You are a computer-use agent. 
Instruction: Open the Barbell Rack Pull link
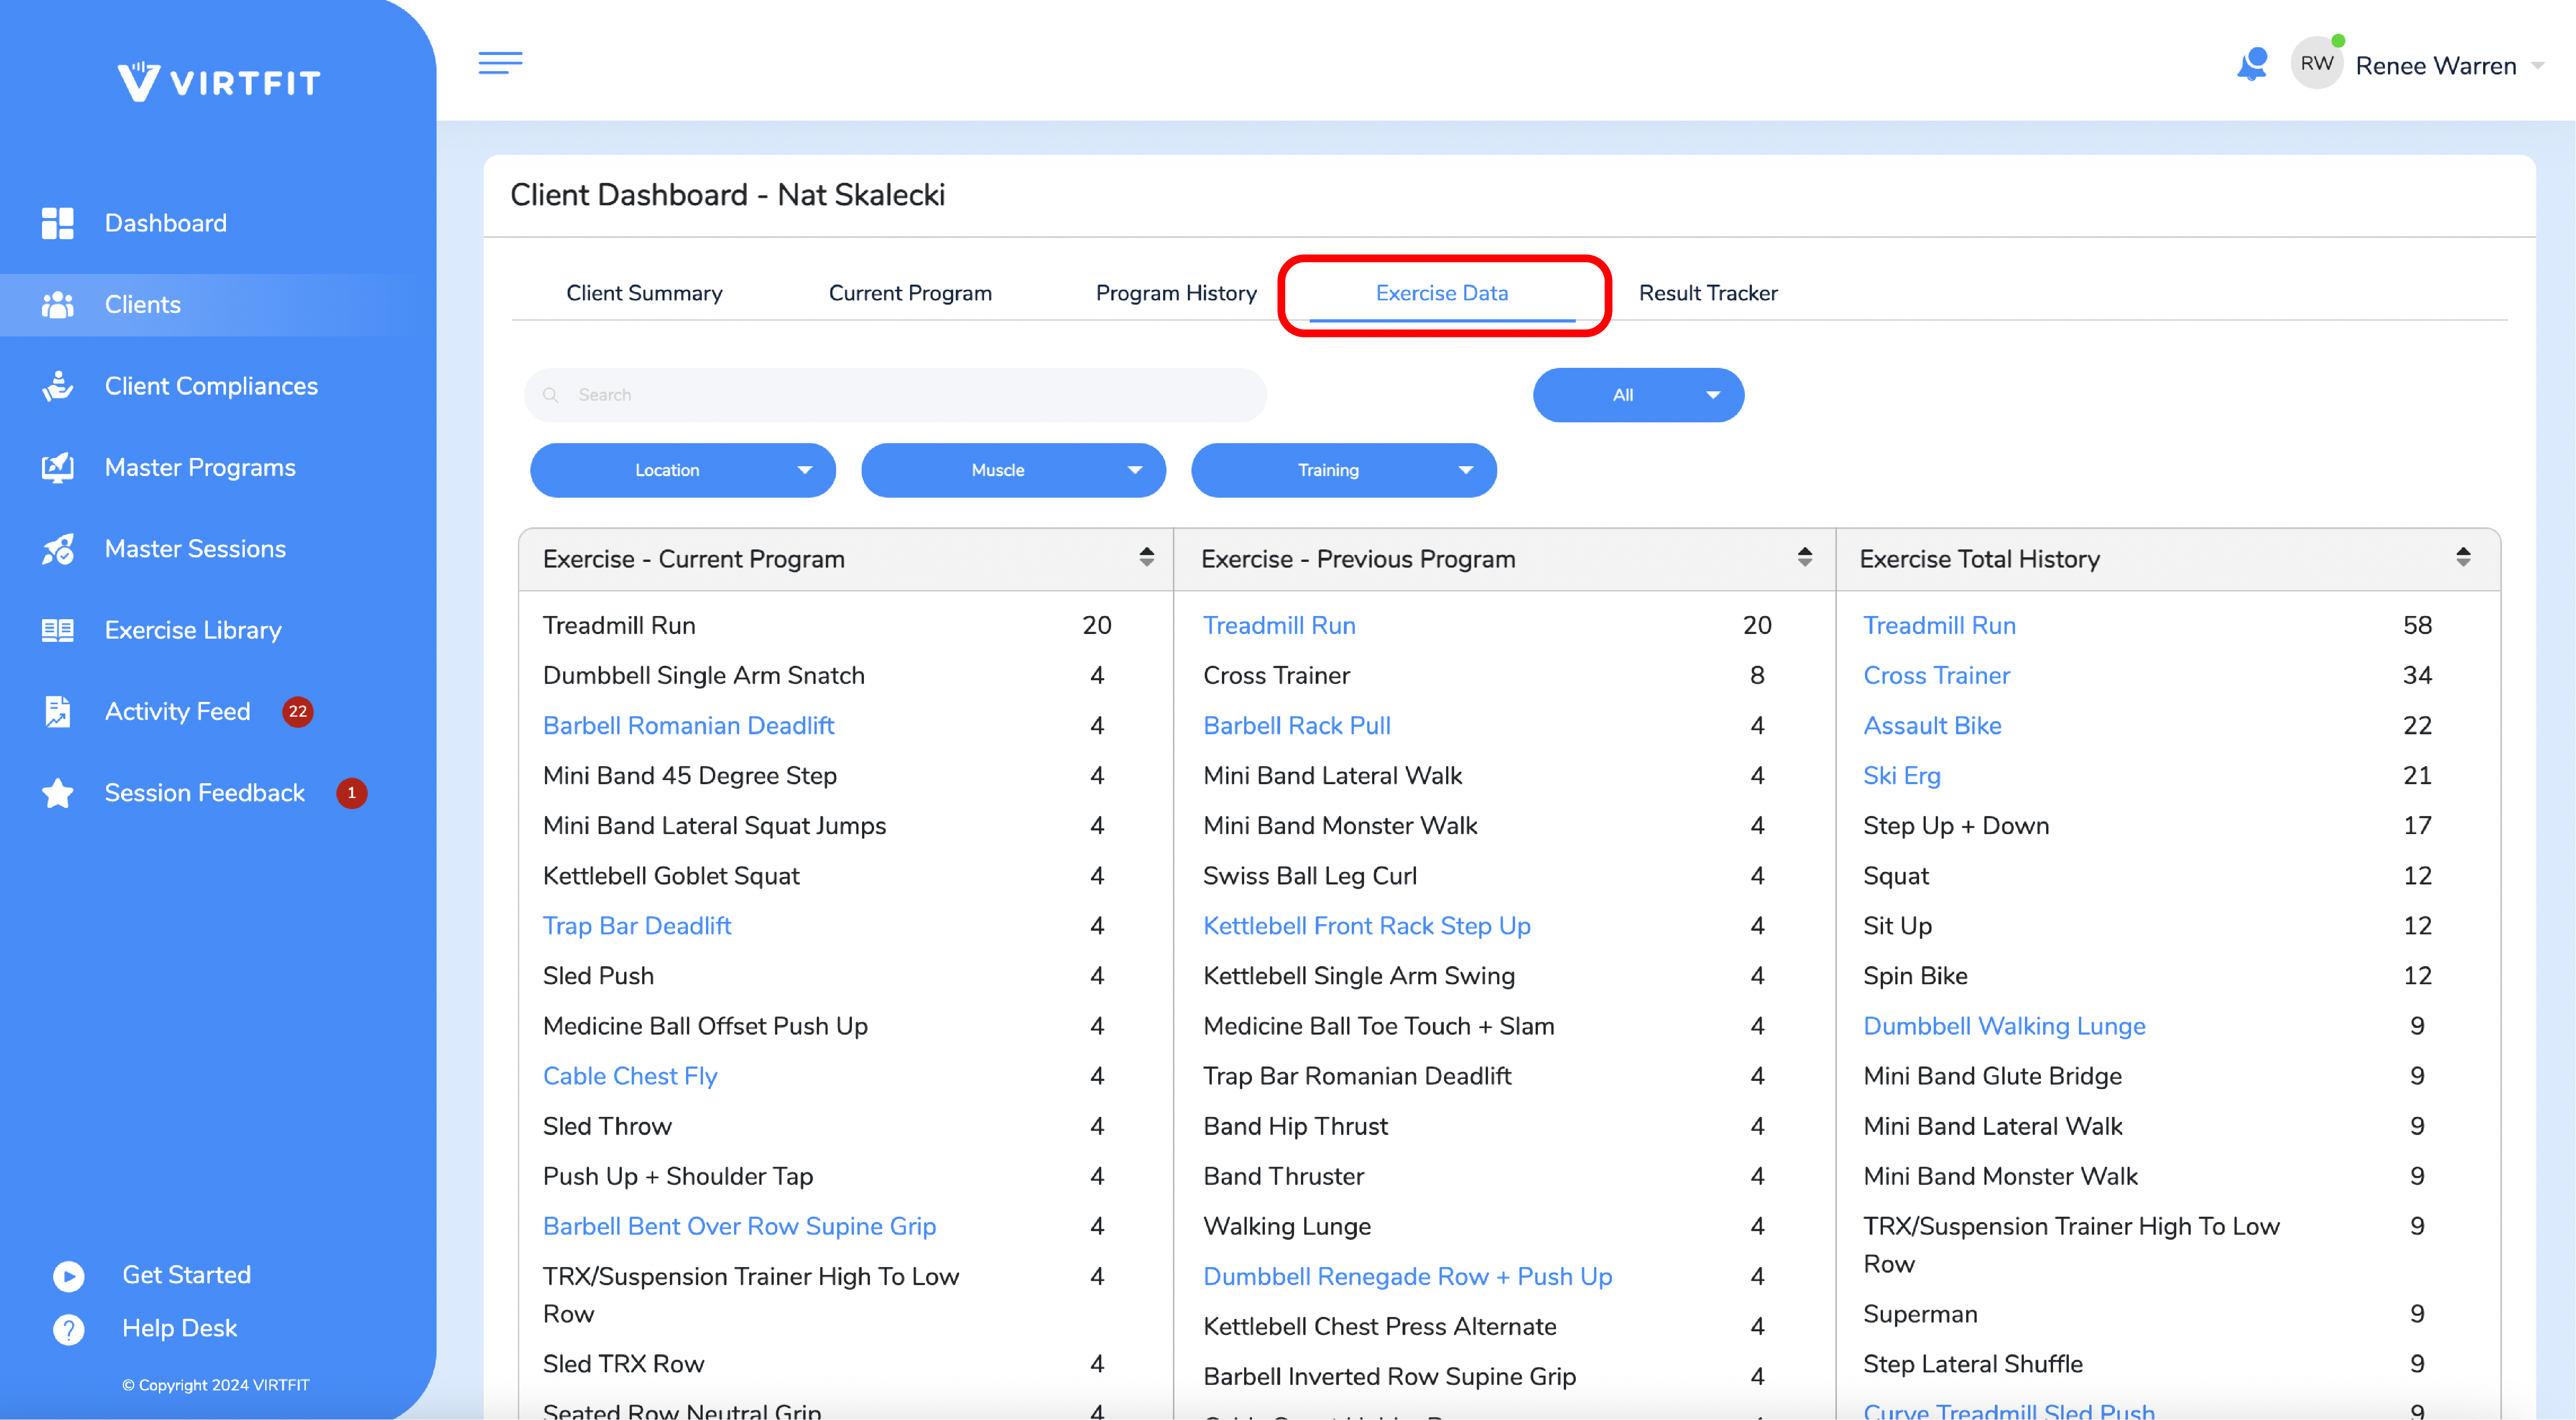pos(1297,725)
